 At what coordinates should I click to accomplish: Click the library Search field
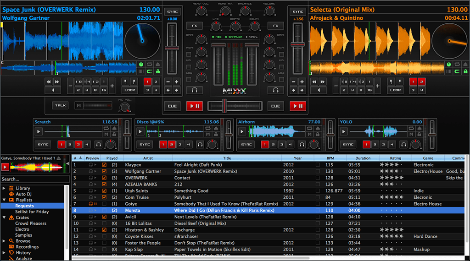point(35,179)
